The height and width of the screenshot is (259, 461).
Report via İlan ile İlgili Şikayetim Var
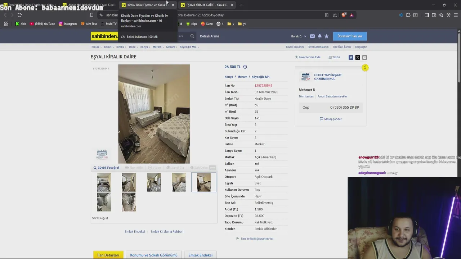pyautogui.click(x=255, y=239)
